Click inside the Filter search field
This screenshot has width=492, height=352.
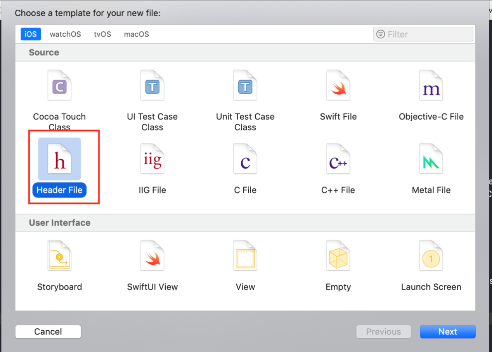pyautogui.click(x=427, y=34)
